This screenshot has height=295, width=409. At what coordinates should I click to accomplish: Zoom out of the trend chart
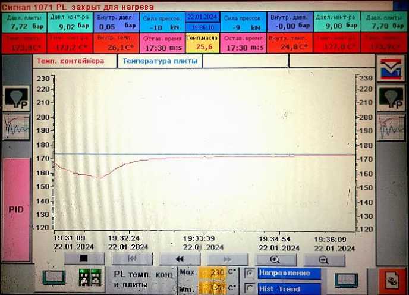[x=324, y=260]
